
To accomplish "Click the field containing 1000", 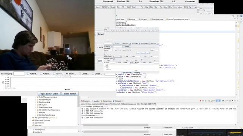I will pyautogui.click(x=100, y=61).
